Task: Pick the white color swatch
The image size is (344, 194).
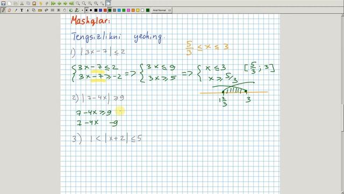Action: (142, 10)
